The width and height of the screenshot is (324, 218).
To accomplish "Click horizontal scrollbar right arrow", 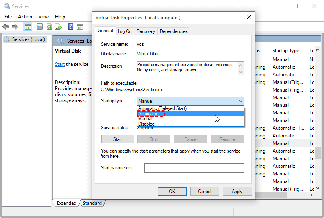I will click(311, 195).
